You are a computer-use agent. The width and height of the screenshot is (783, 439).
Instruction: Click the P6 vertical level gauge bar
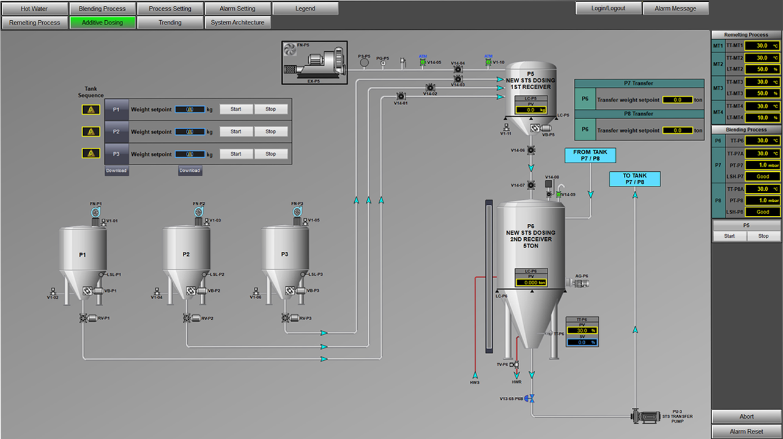click(x=488, y=276)
